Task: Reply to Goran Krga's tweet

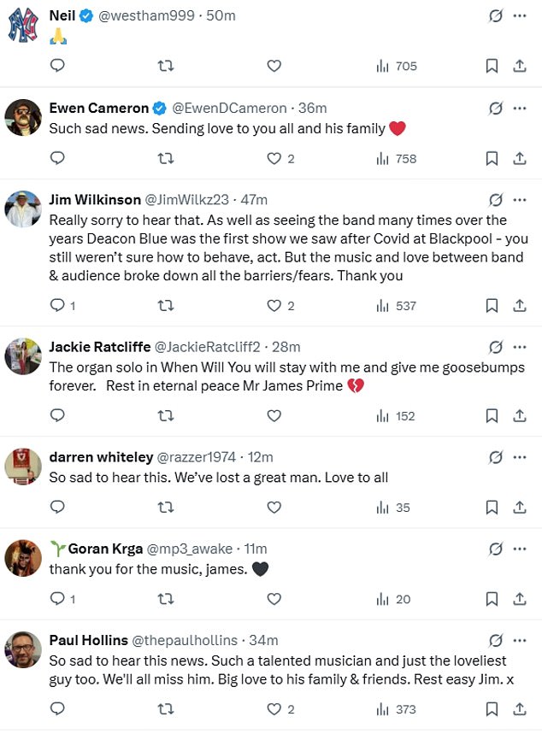Action: 57,599
